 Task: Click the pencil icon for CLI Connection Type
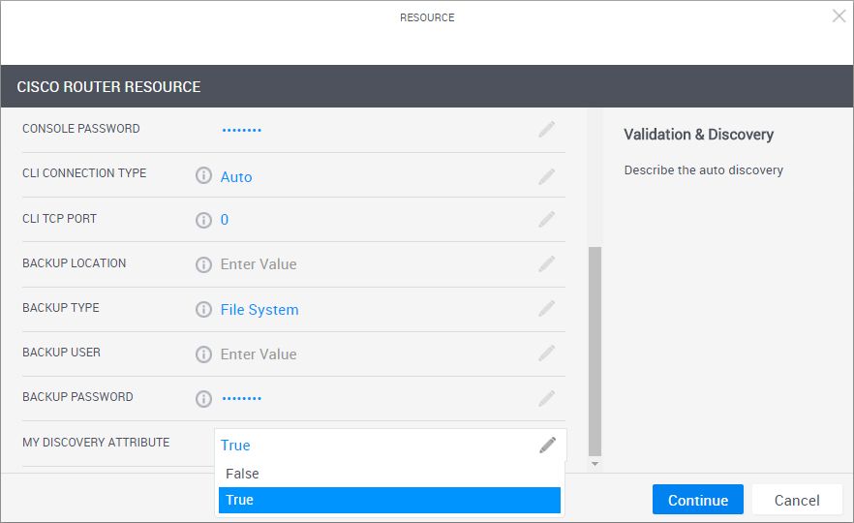[x=547, y=176]
